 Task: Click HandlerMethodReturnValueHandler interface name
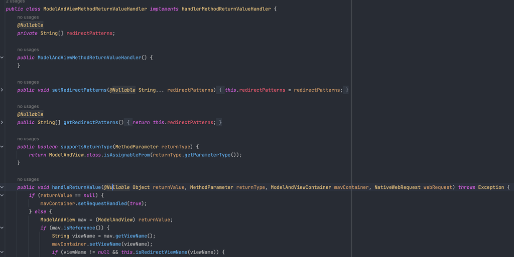point(226,9)
